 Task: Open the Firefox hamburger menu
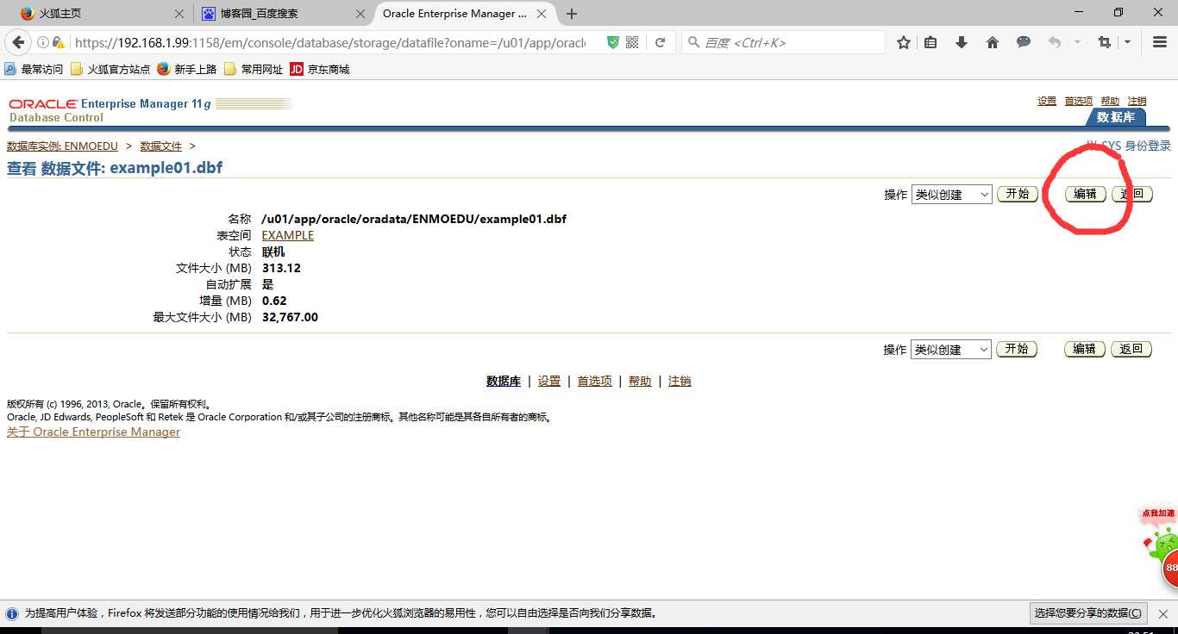click(x=1160, y=42)
